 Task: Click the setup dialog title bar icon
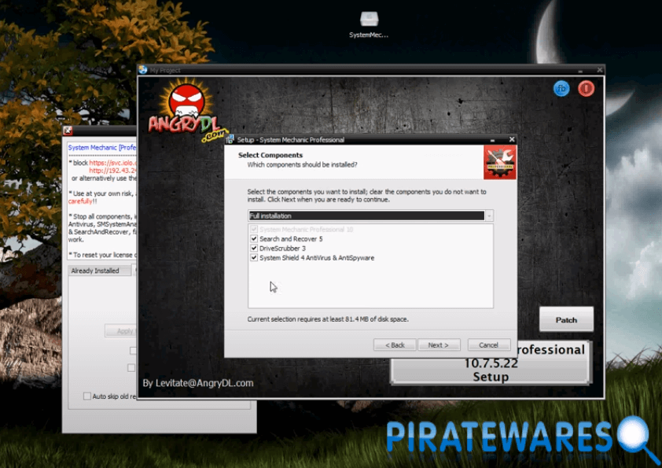point(230,139)
